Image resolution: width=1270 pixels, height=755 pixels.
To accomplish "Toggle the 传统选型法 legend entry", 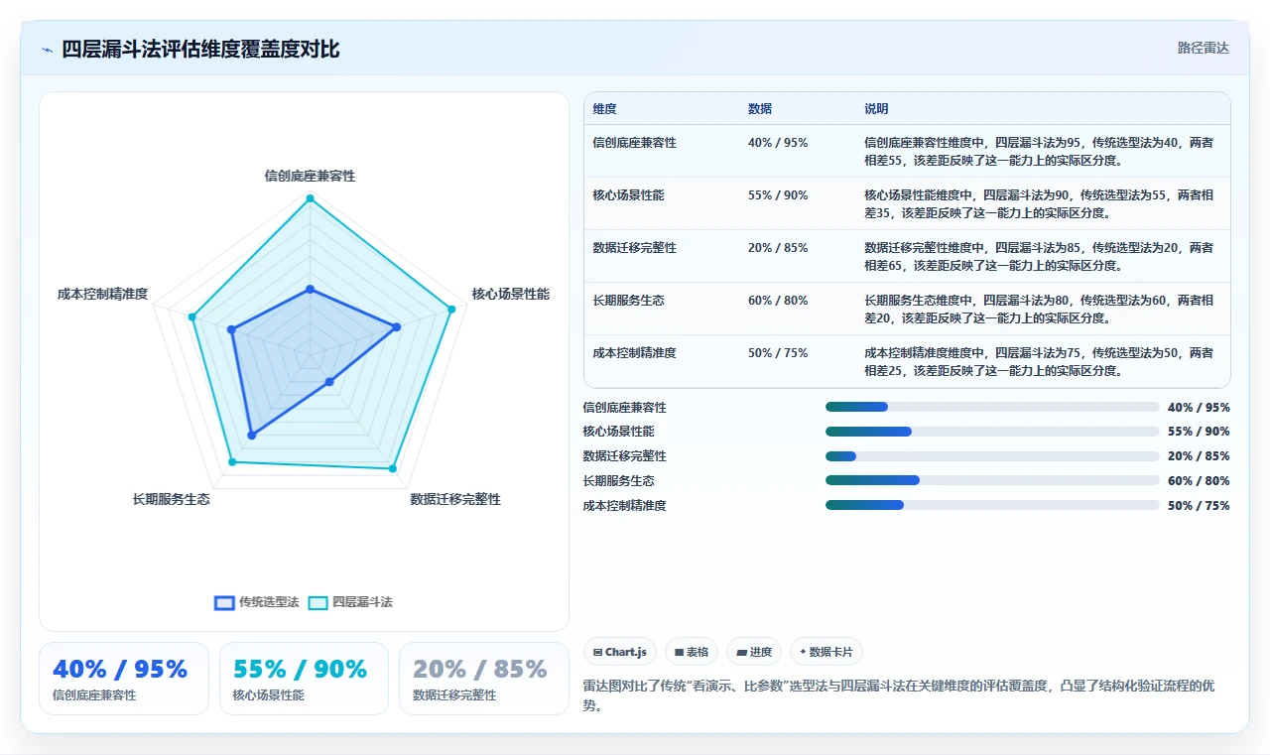I will pos(257,602).
